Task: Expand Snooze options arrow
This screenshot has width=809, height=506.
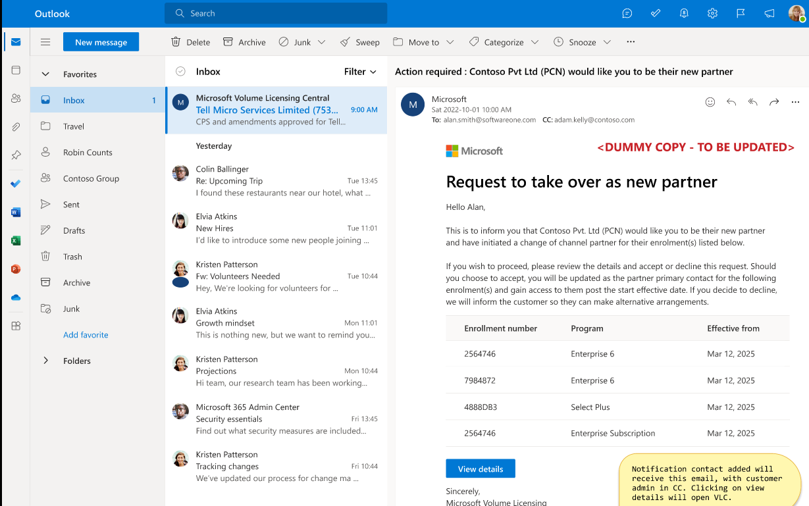Action: pos(607,42)
